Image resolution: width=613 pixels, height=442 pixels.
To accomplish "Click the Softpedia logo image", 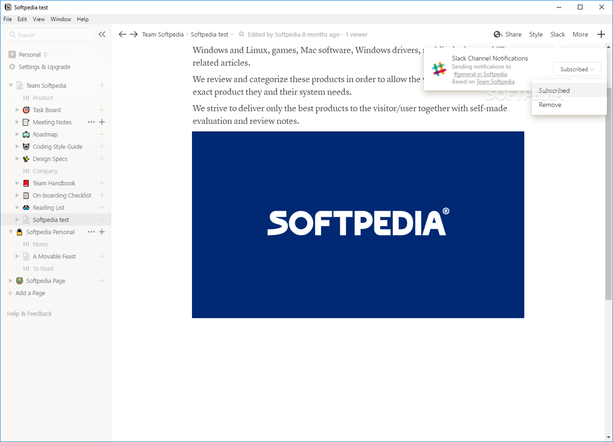I will point(358,225).
